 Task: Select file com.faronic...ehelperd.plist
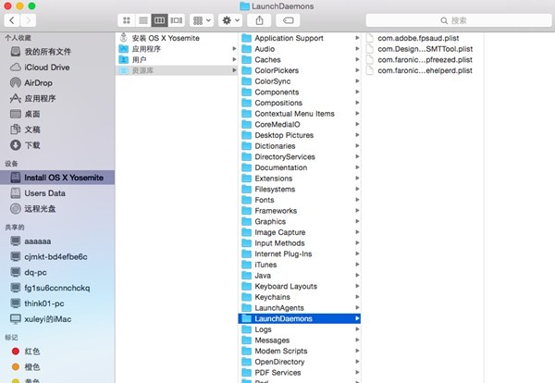pos(423,70)
